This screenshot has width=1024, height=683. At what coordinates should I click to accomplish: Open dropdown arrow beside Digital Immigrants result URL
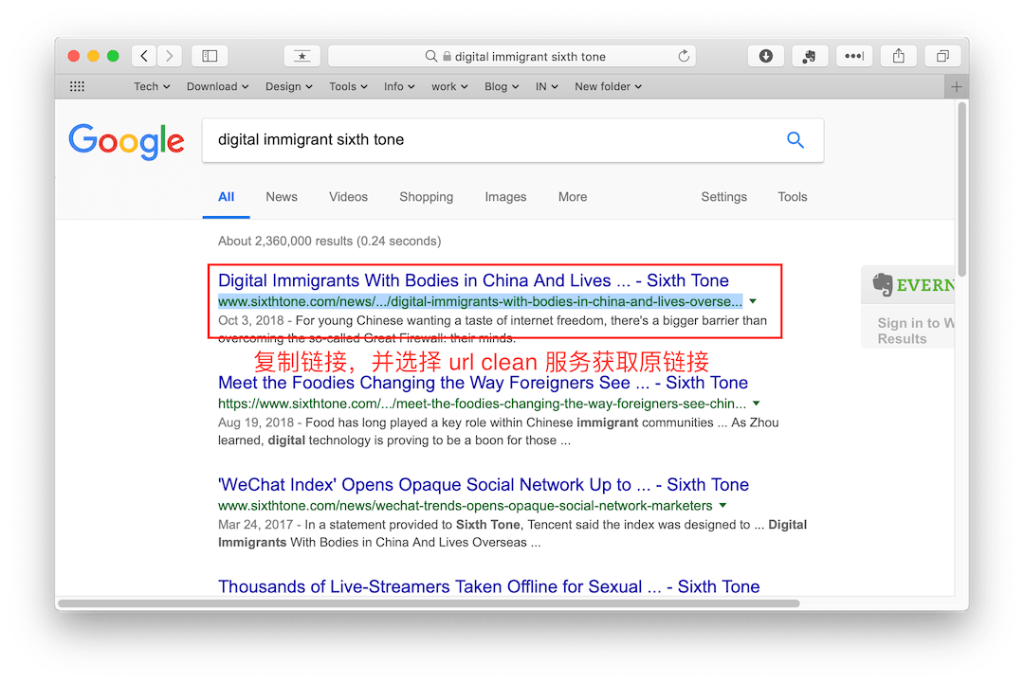pos(753,301)
